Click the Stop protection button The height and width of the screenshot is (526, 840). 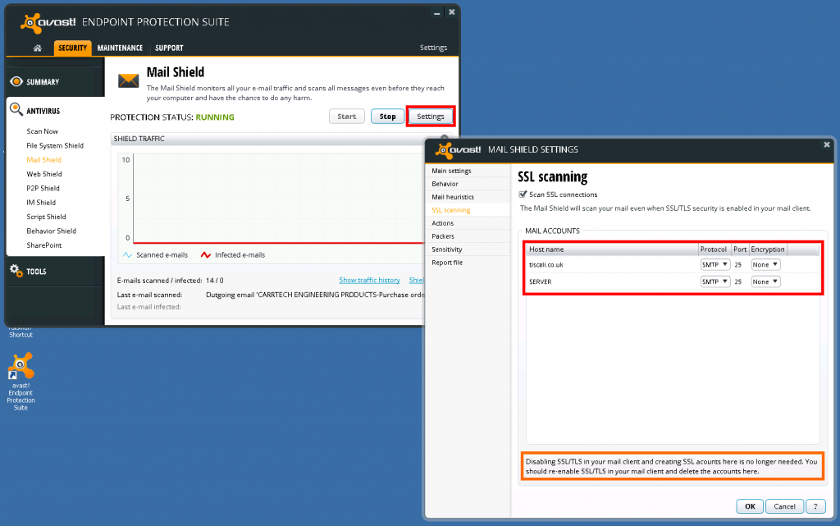[x=387, y=117]
